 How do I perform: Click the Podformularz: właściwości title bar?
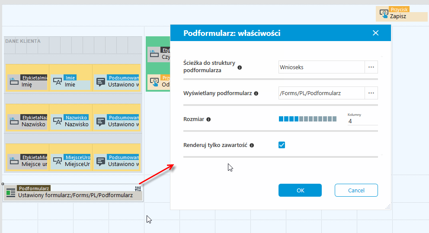(281, 33)
